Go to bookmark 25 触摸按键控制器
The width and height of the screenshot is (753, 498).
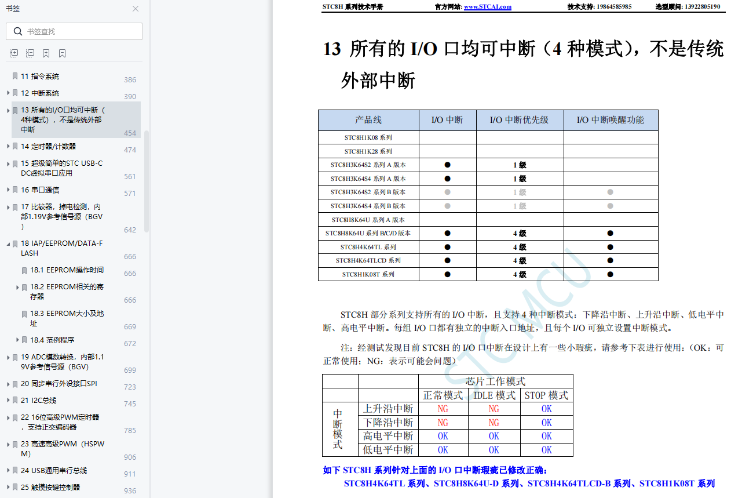(50, 487)
